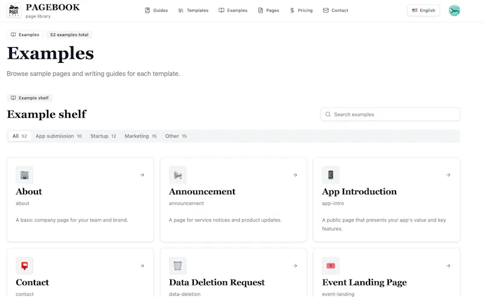The width and height of the screenshot is (483, 297).
Task: Click the search magnifier icon
Action: [x=328, y=114]
